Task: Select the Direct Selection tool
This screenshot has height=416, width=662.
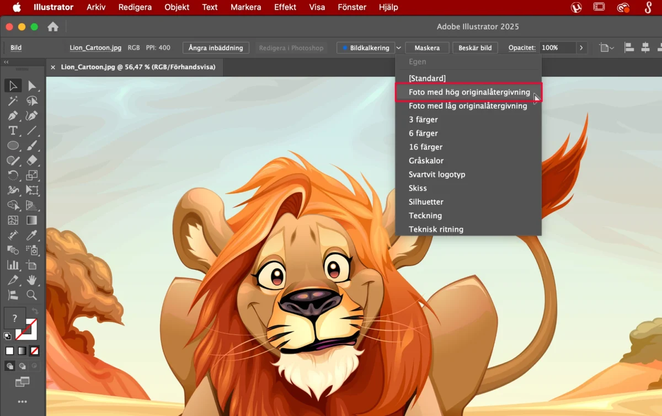Action: (32, 86)
